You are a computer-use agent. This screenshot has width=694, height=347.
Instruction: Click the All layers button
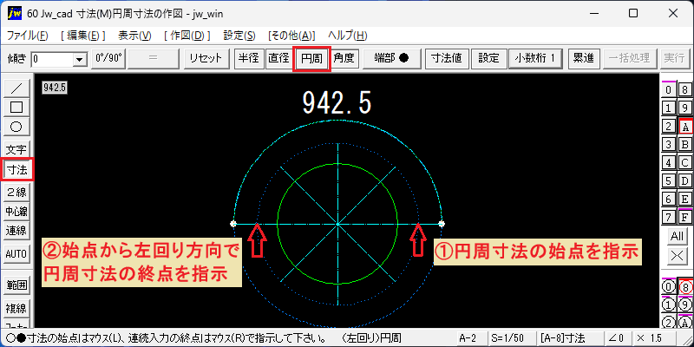point(677,236)
